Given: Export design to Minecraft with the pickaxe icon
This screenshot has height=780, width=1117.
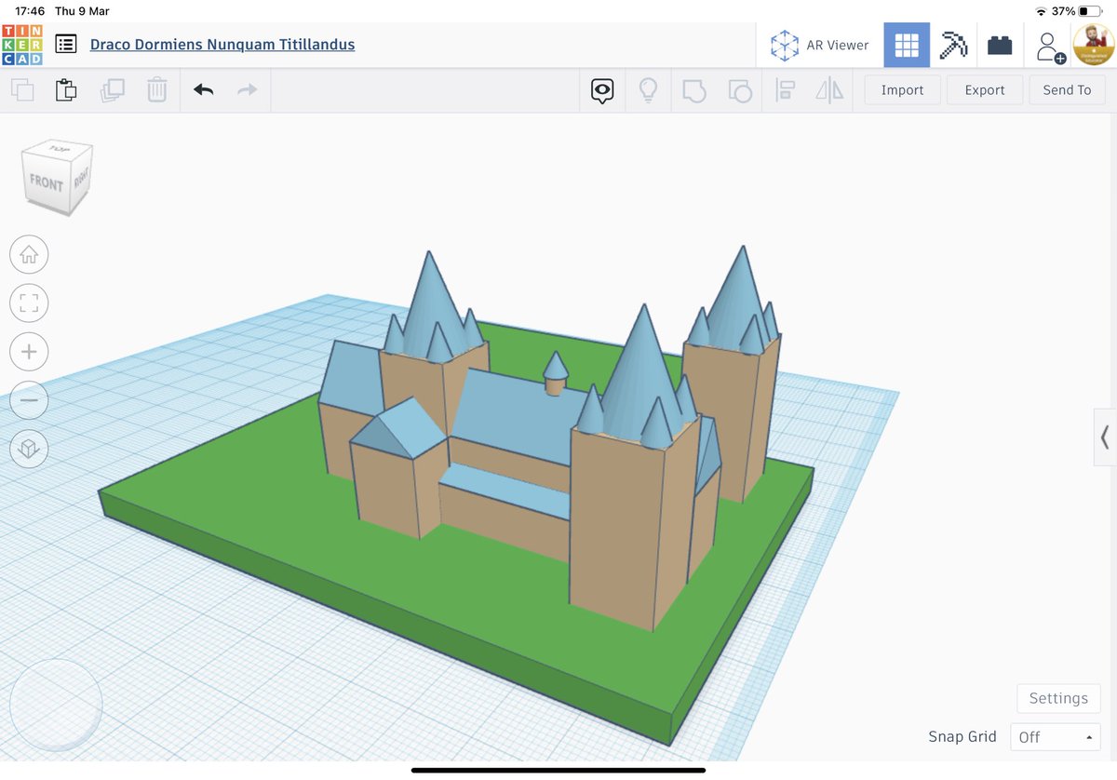Looking at the screenshot, I should 953,44.
